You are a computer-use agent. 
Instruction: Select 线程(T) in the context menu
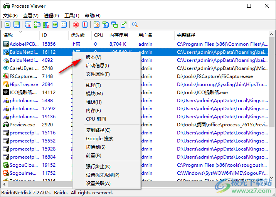click(107, 85)
